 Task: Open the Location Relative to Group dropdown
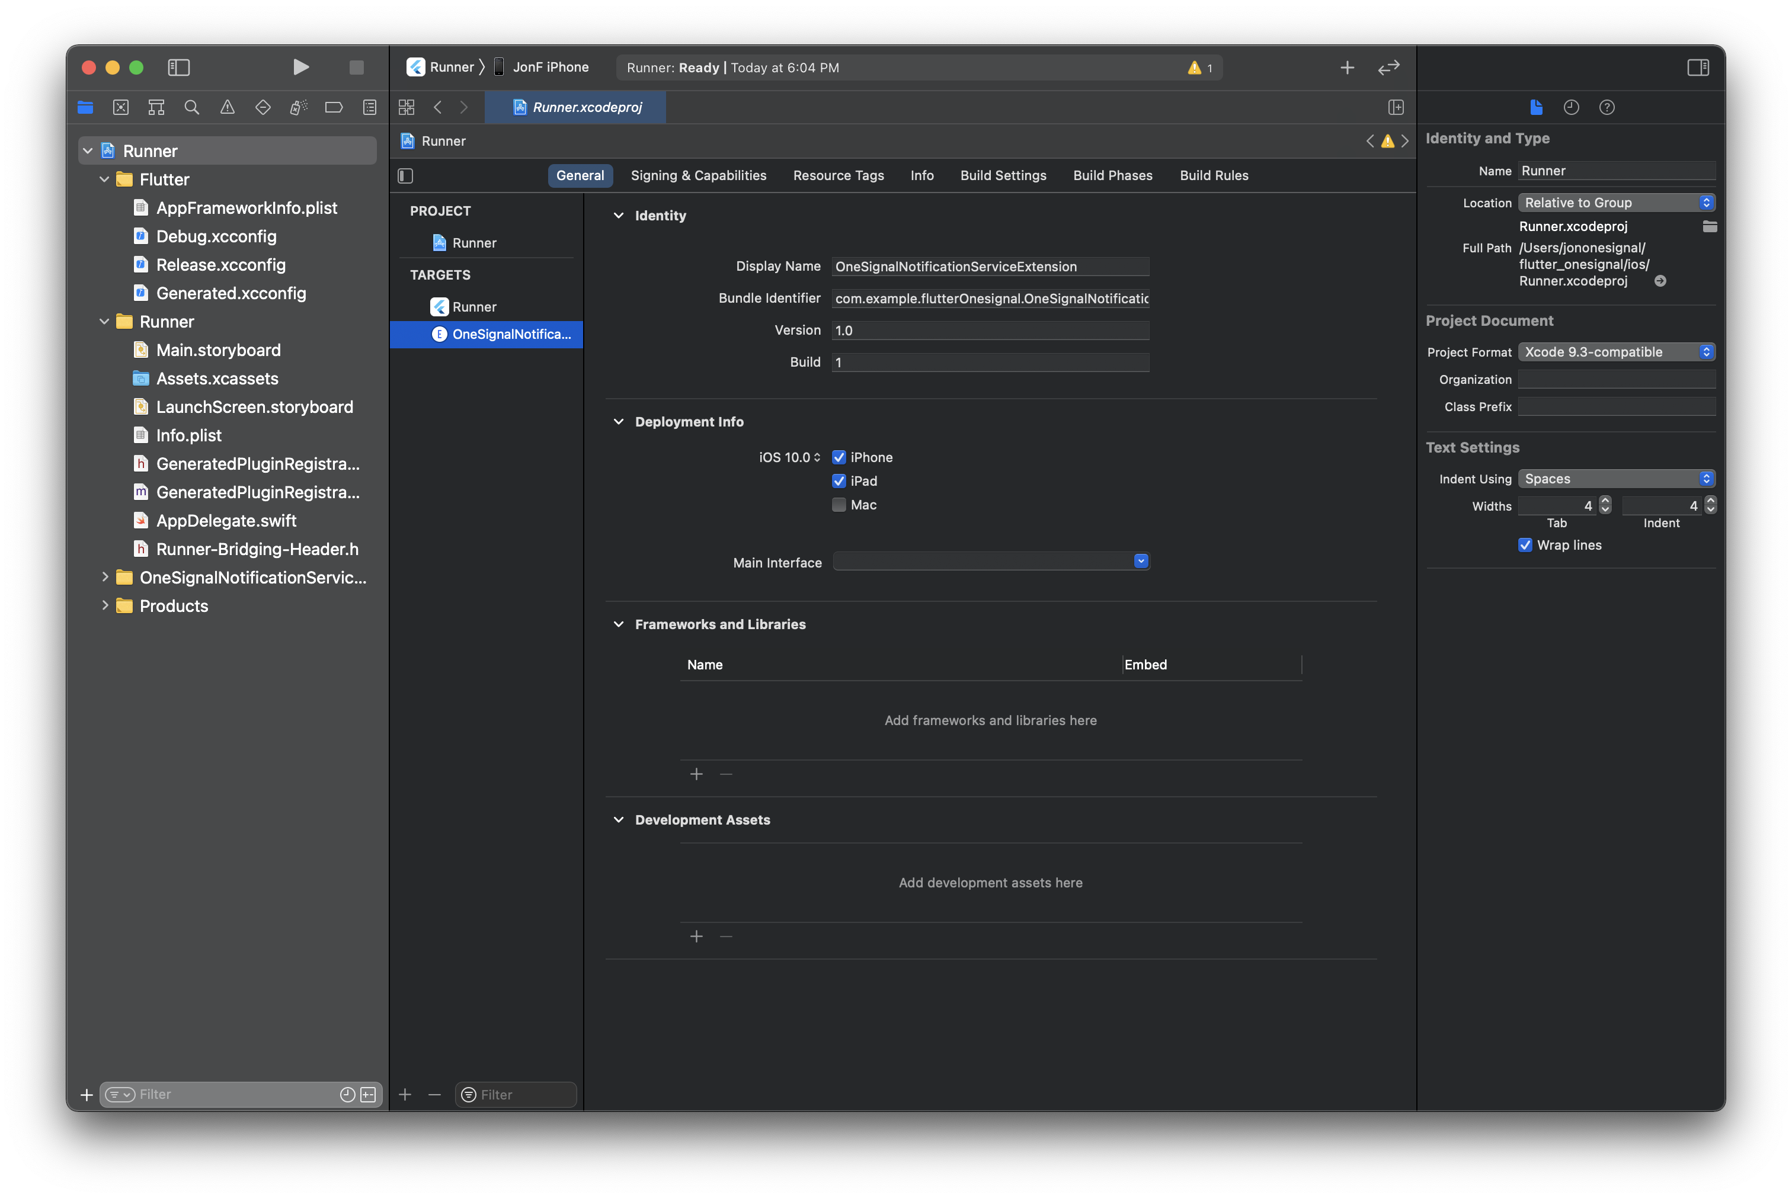(1616, 203)
